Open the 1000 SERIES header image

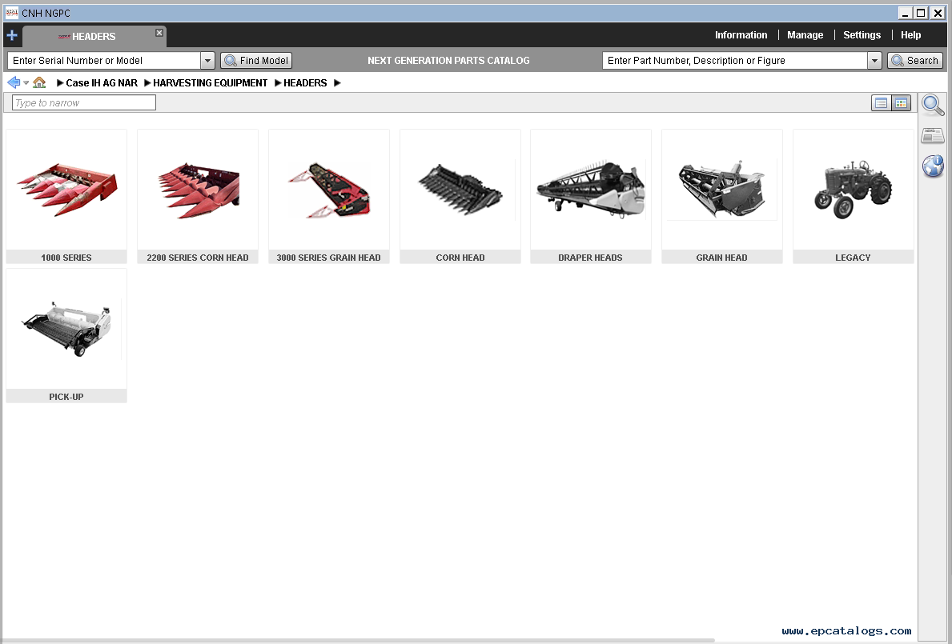click(x=66, y=189)
